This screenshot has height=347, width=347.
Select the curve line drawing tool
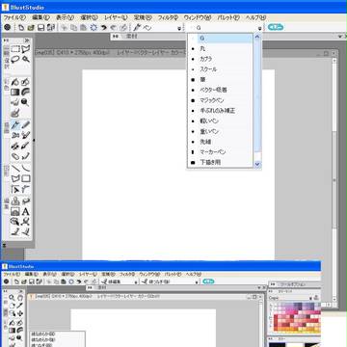coord(26,169)
